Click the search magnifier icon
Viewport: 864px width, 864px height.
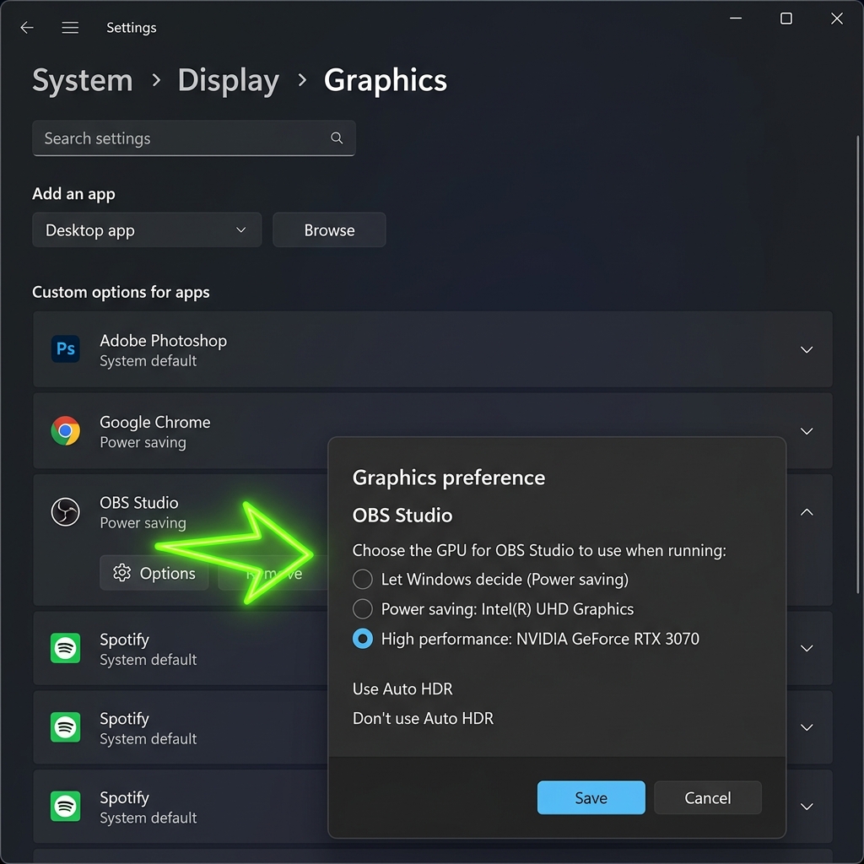coord(337,138)
